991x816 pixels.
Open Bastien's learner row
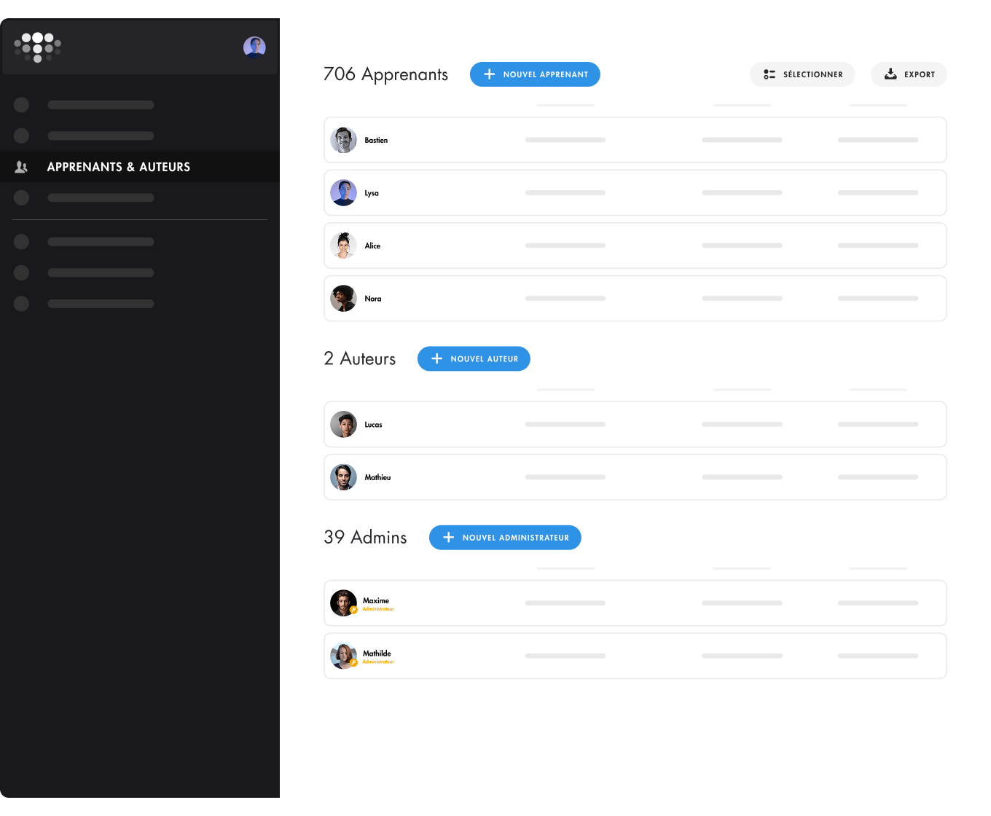[x=635, y=140]
